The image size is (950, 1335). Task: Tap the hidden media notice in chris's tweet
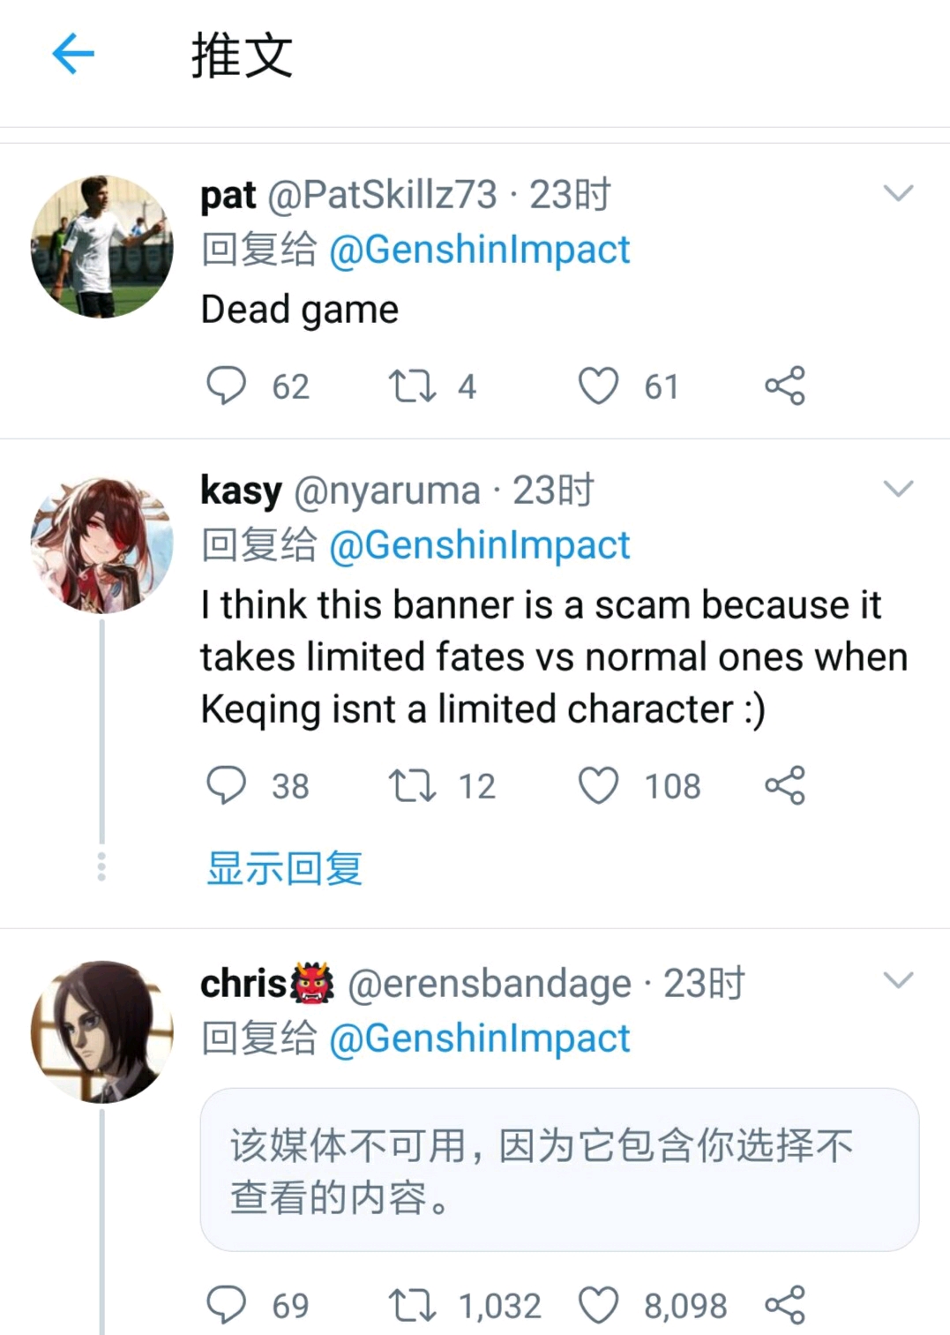[x=559, y=1169]
